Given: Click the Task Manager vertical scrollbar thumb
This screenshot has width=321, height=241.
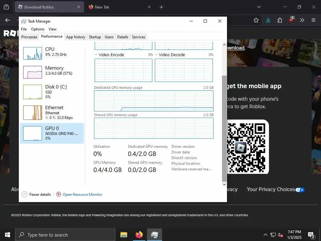Looking at the screenshot, I should [224, 128].
